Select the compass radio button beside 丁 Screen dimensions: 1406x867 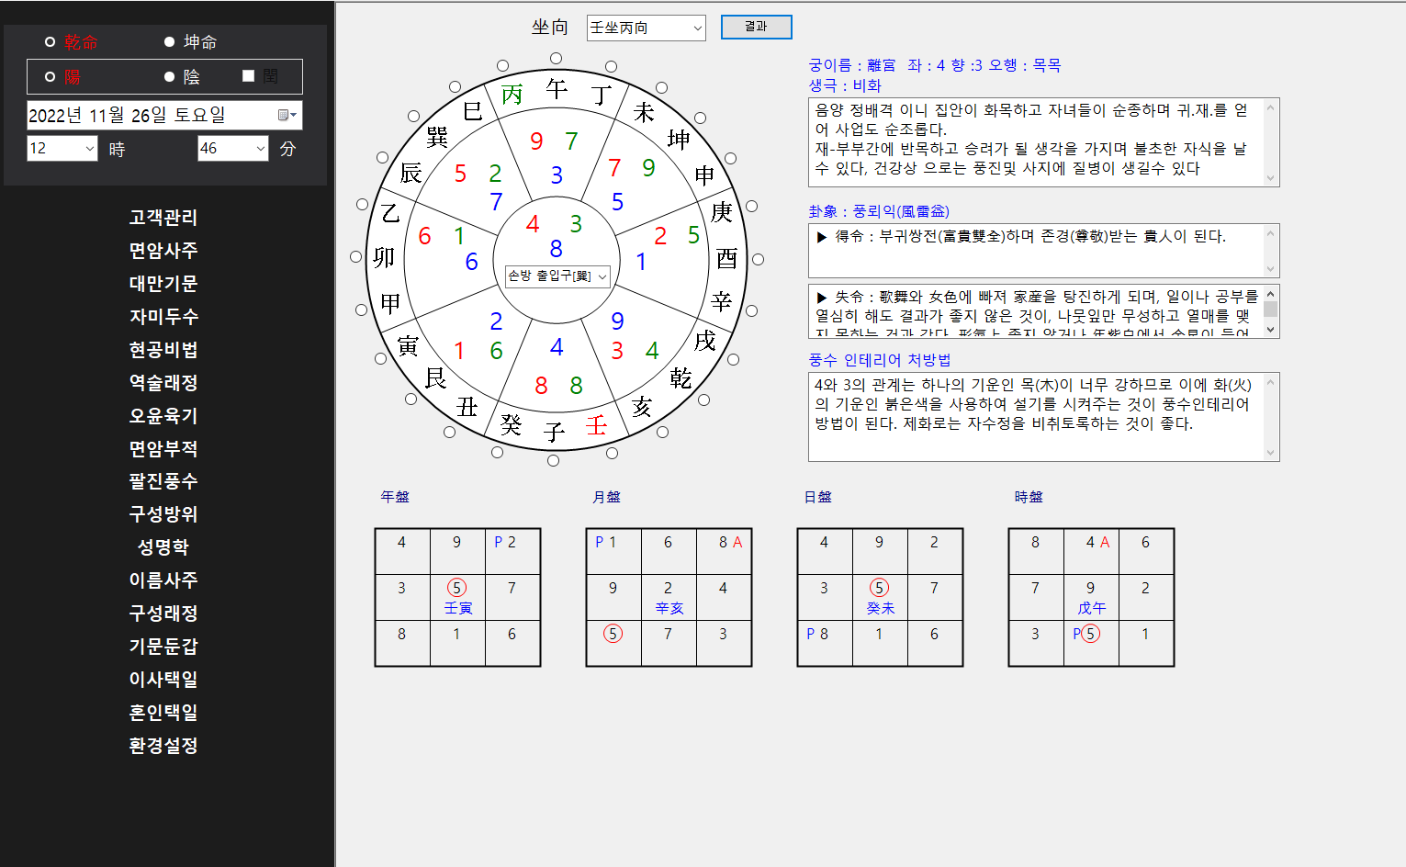[x=612, y=66]
